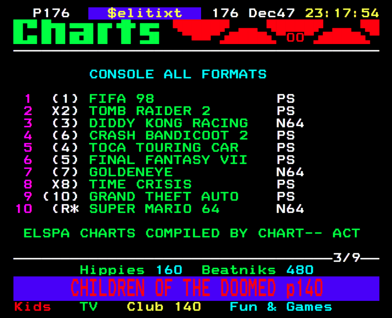Click the yellow Club 140 fastext link
This screenshot has height=318, width=392.
coord(164,307)
